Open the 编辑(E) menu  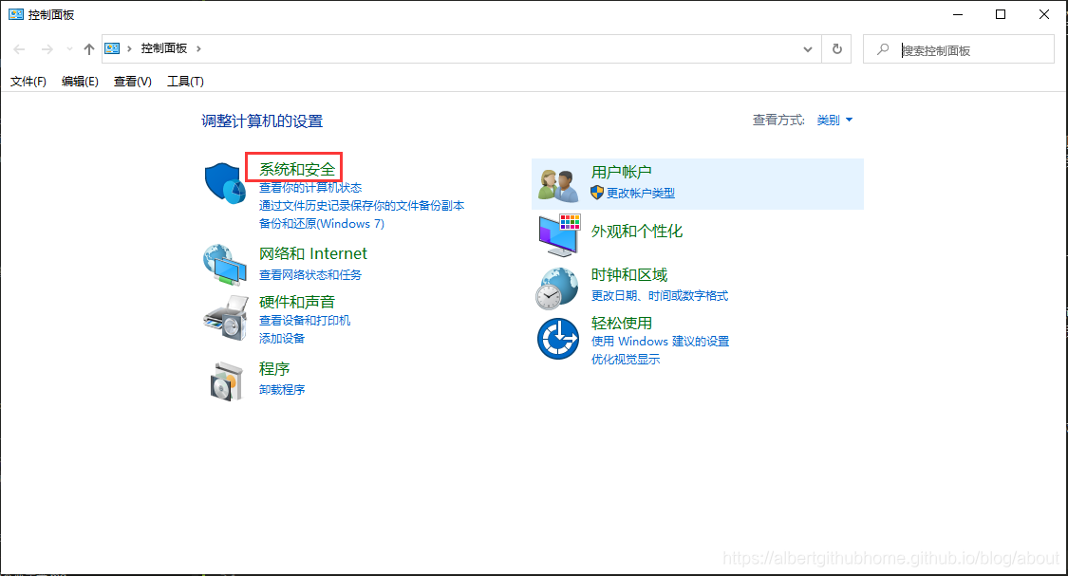[x=80, y=81]
